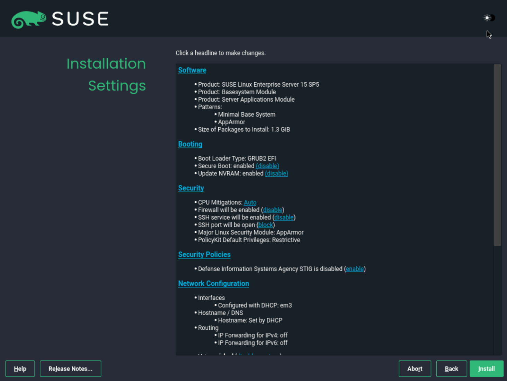Select 'Boot Loader Type: GRUB2 EFI' text
The height and width of the screenshot is (381, 507).
(237, 158)
